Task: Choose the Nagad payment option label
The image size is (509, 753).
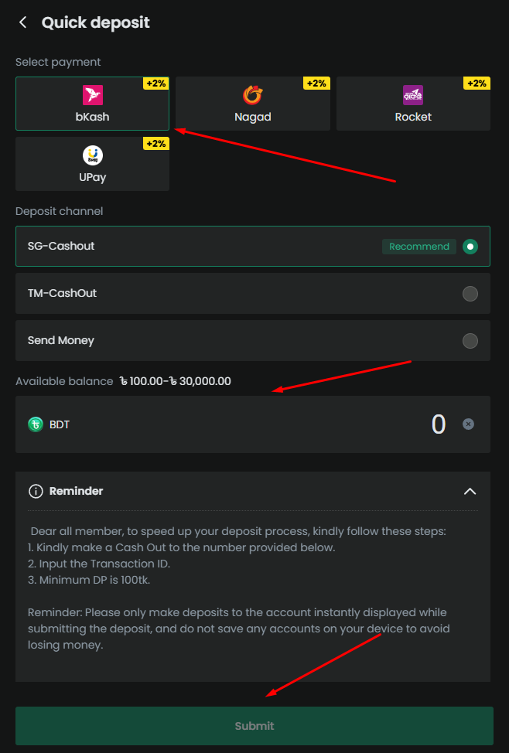Action: click(x=253, y=117)
